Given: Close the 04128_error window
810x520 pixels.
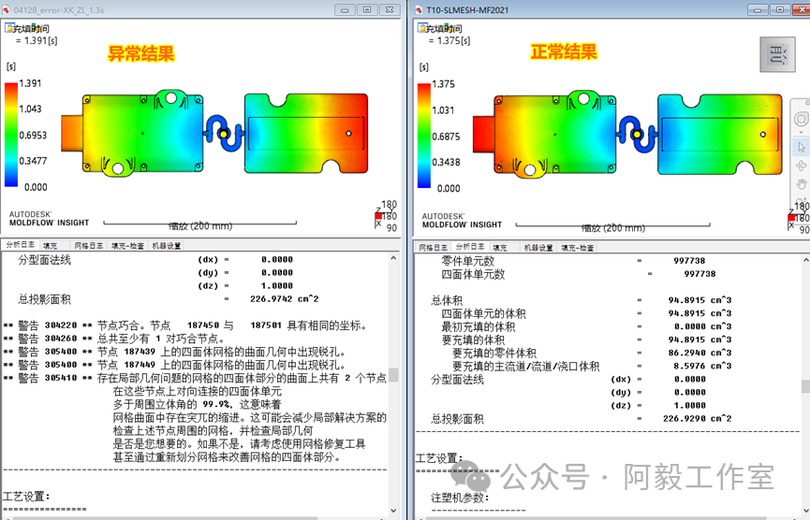Looking at the screenshot, I should [x=390, y=9].
